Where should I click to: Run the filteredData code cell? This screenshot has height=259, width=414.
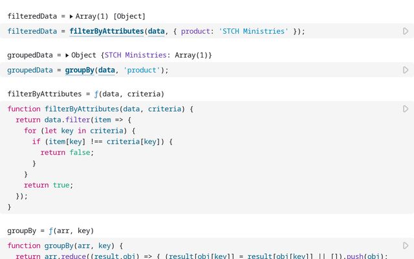(x=406, y=31)
